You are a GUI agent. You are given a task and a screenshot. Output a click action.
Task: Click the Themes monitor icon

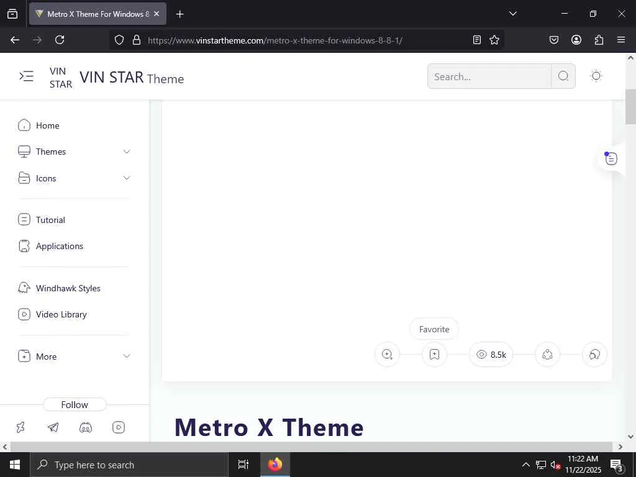point(24,152)
